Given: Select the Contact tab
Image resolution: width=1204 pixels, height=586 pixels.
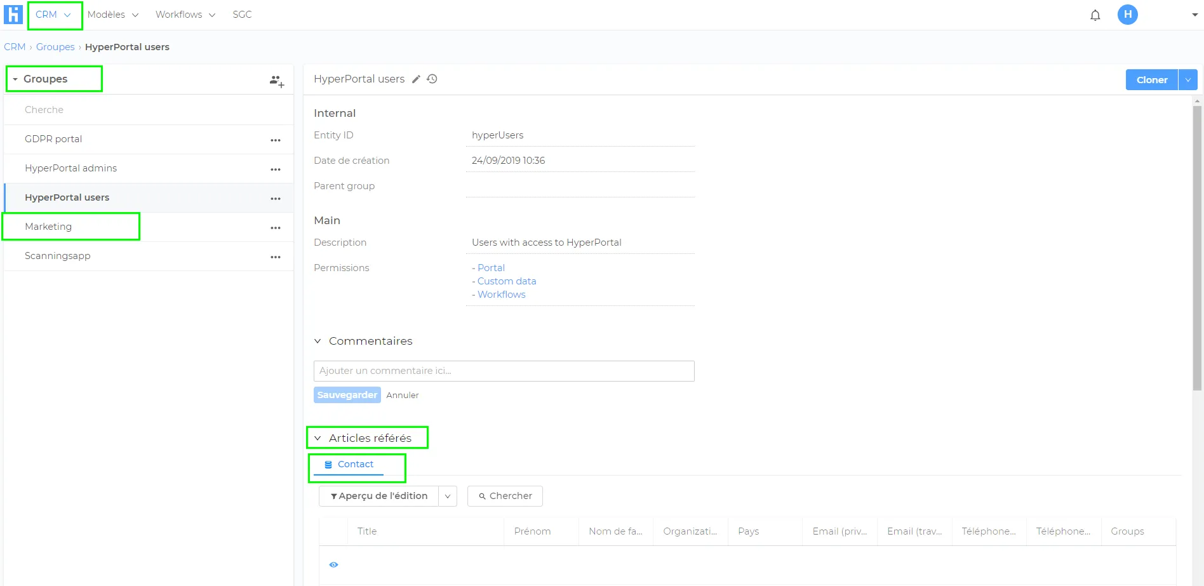Looking at the screenshot, I should pos(349,465).
